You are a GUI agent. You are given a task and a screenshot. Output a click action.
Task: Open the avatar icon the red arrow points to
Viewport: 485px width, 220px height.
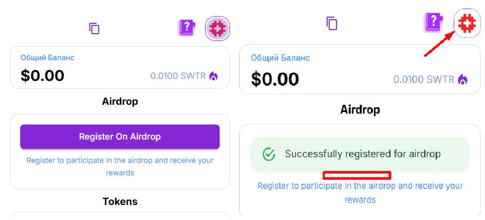(x=467, y=23)
